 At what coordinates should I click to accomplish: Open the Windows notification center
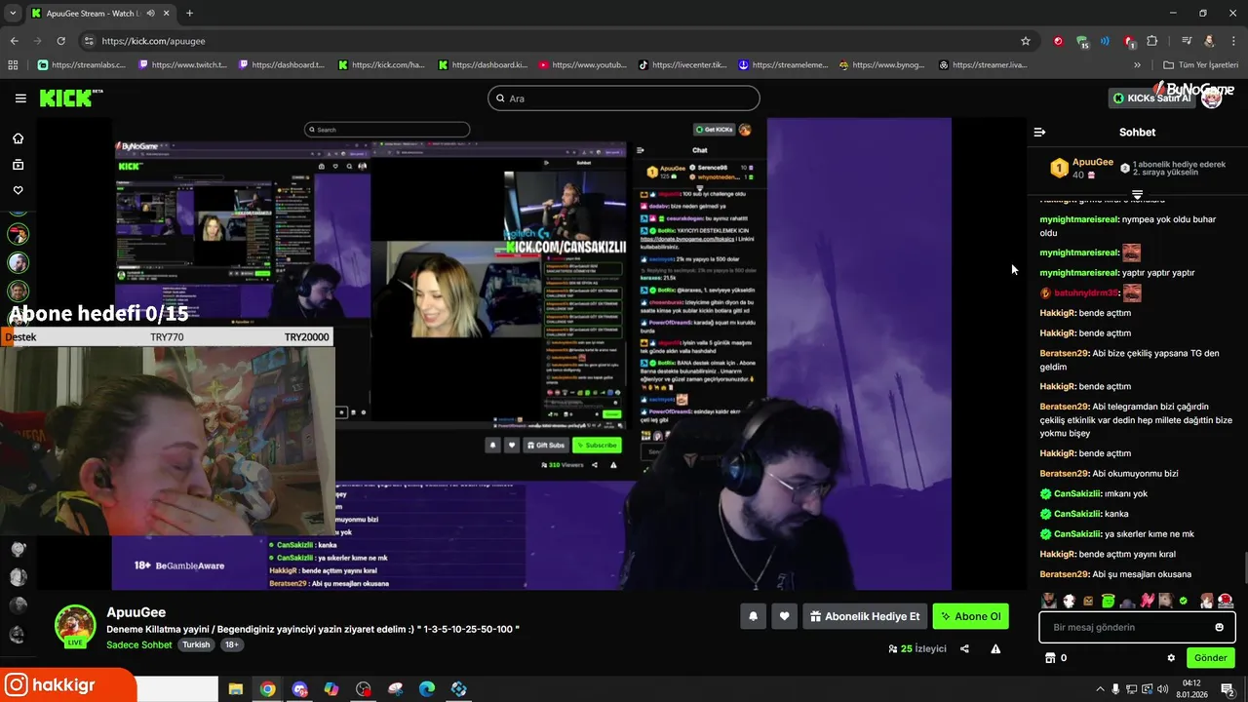click(x=1228, y=689)
